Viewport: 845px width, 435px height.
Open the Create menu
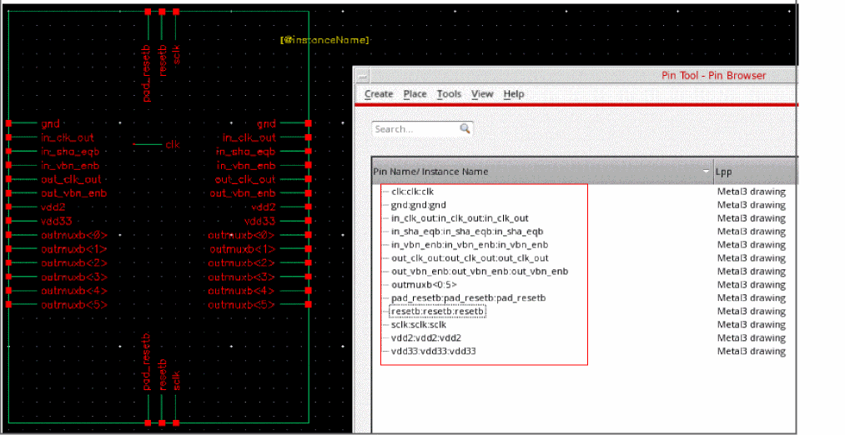(x=379, y=94)
